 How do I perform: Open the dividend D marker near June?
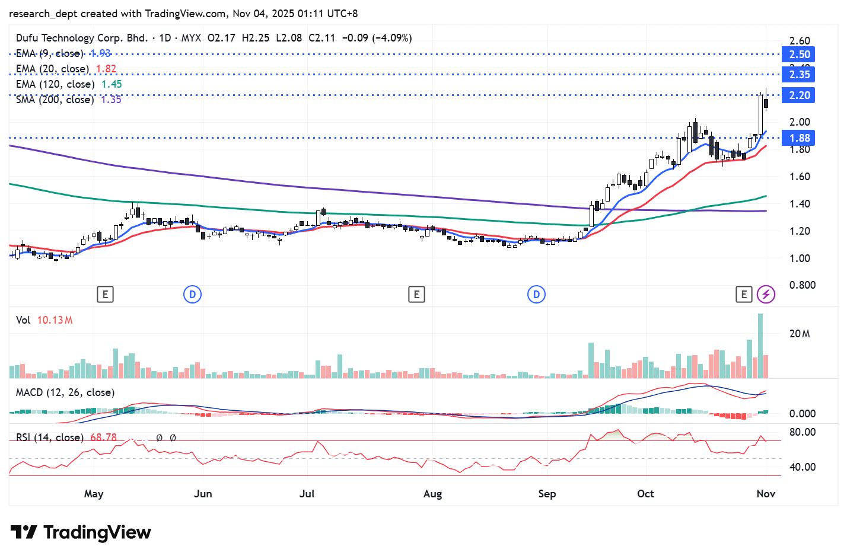(192, 294)
